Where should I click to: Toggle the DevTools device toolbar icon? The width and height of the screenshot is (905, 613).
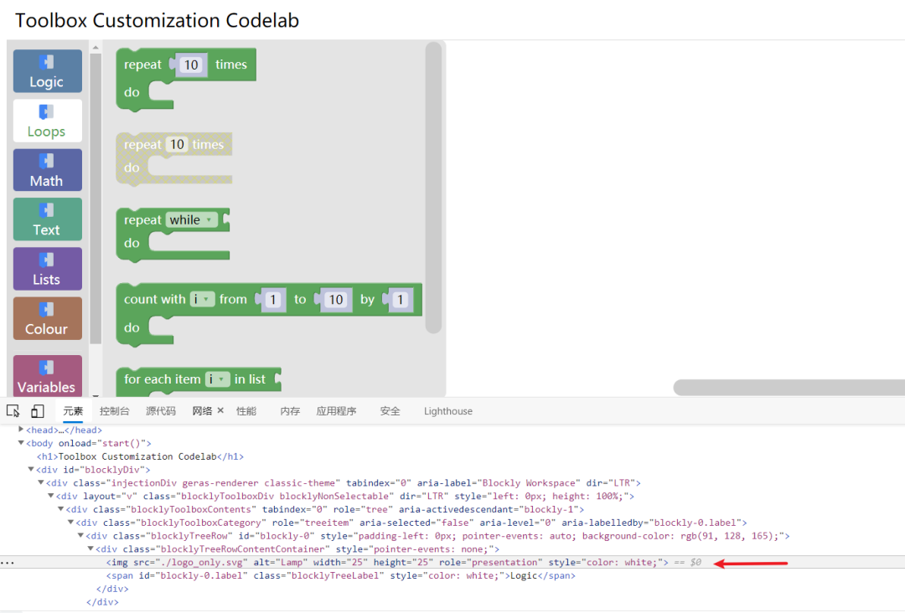click(x=38, y=410)
